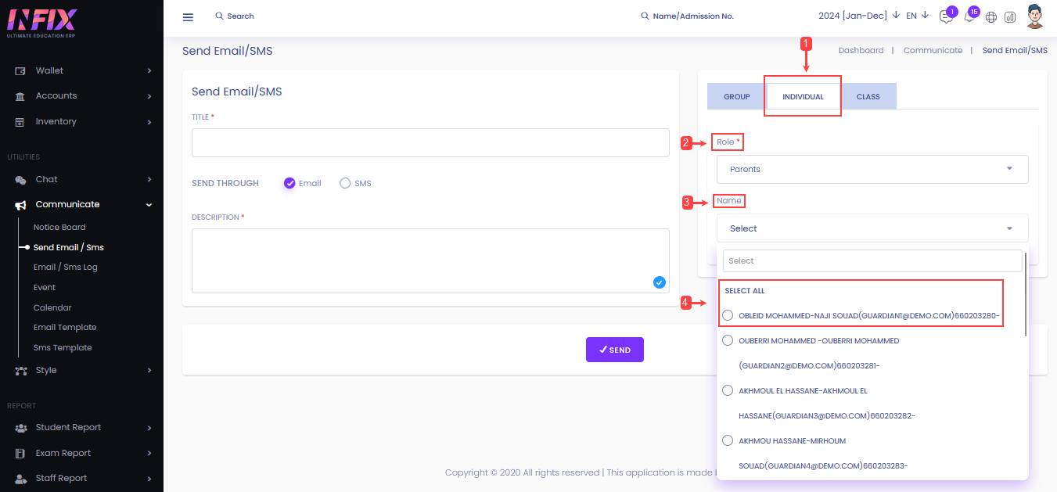The height and width of the screenshot is (492, 1057).
Task: Switch to the Class tab
Action: pos(868,96)
